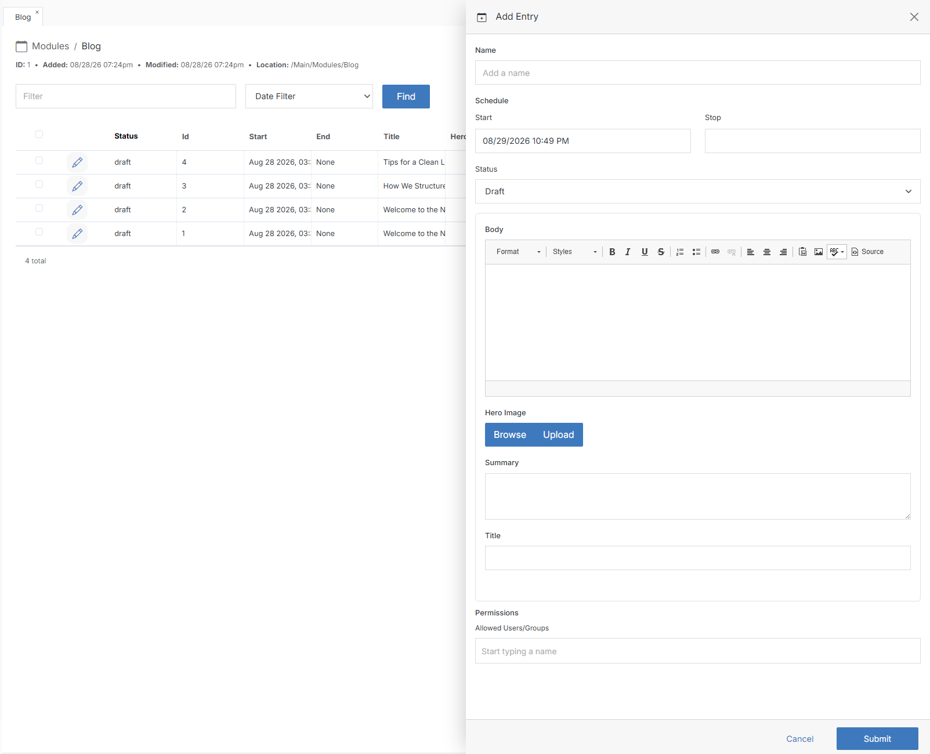Click the Stop date field
The image size is (930, 754).
click(812, 141)
